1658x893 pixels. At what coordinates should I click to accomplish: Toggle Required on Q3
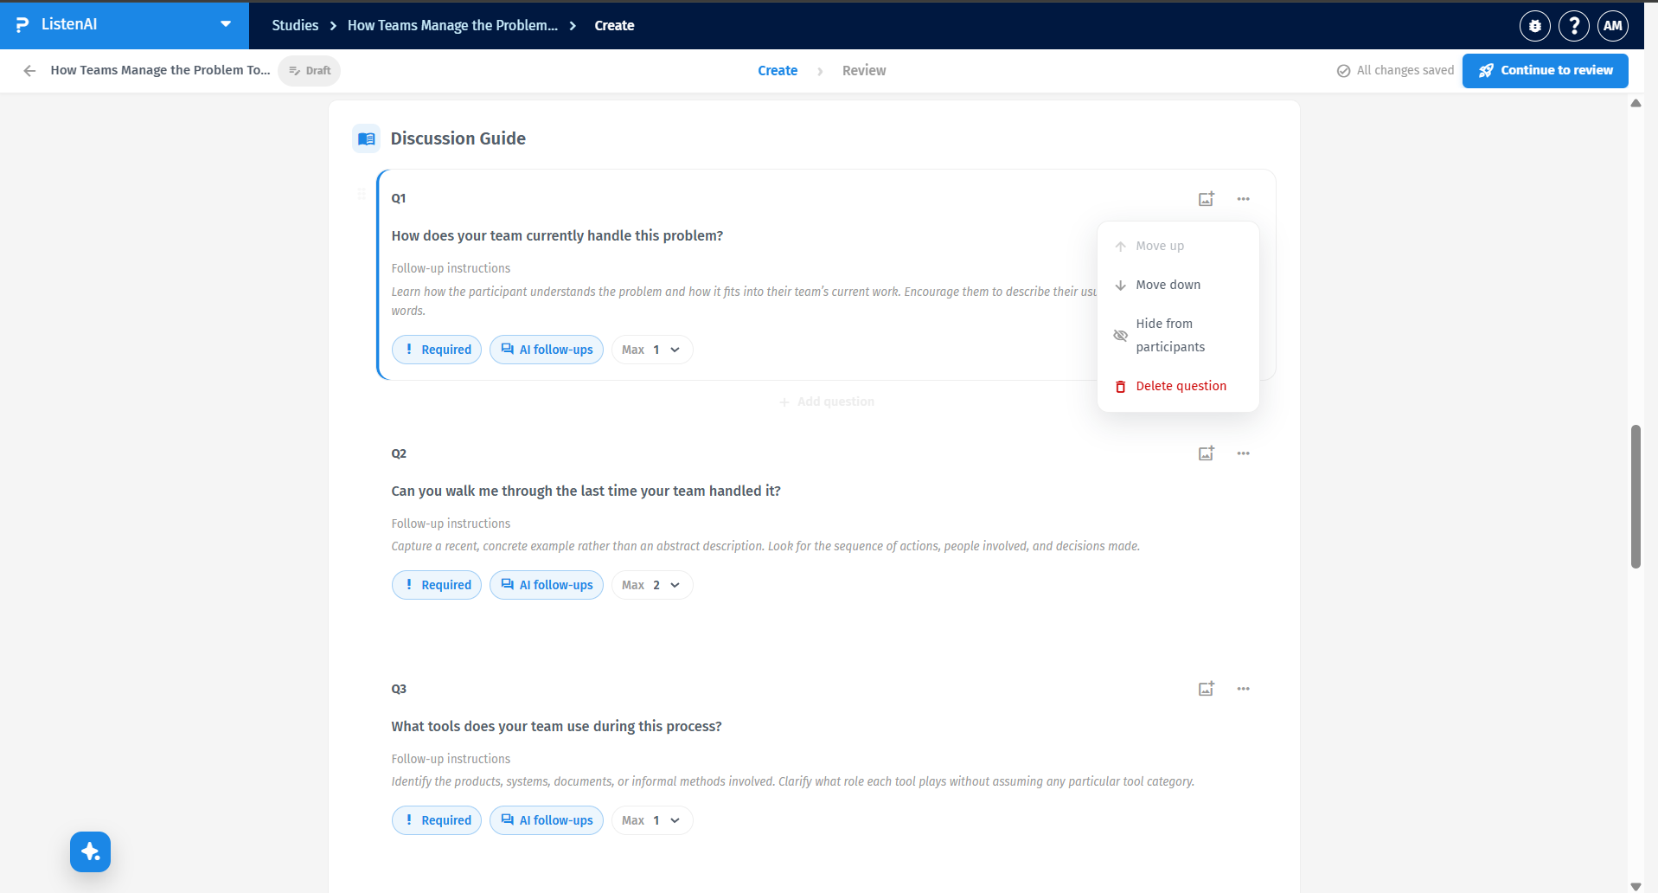click(437, 820)
